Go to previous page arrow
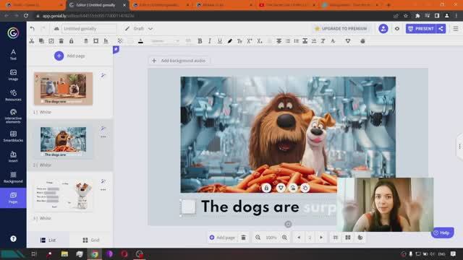Viewport: 463px width, 260px height. click(299, 238)
